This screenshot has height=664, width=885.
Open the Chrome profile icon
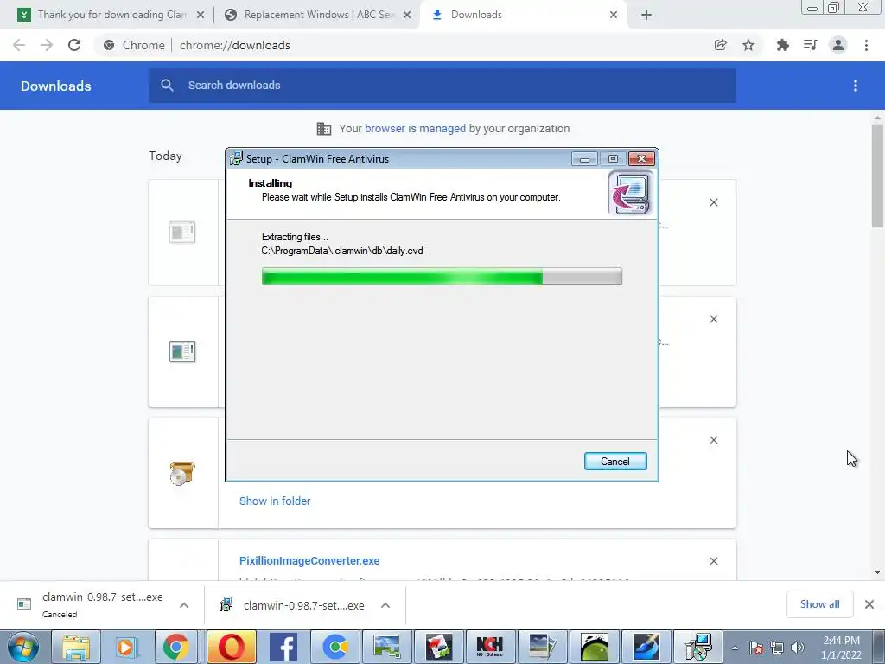(838, 45)
